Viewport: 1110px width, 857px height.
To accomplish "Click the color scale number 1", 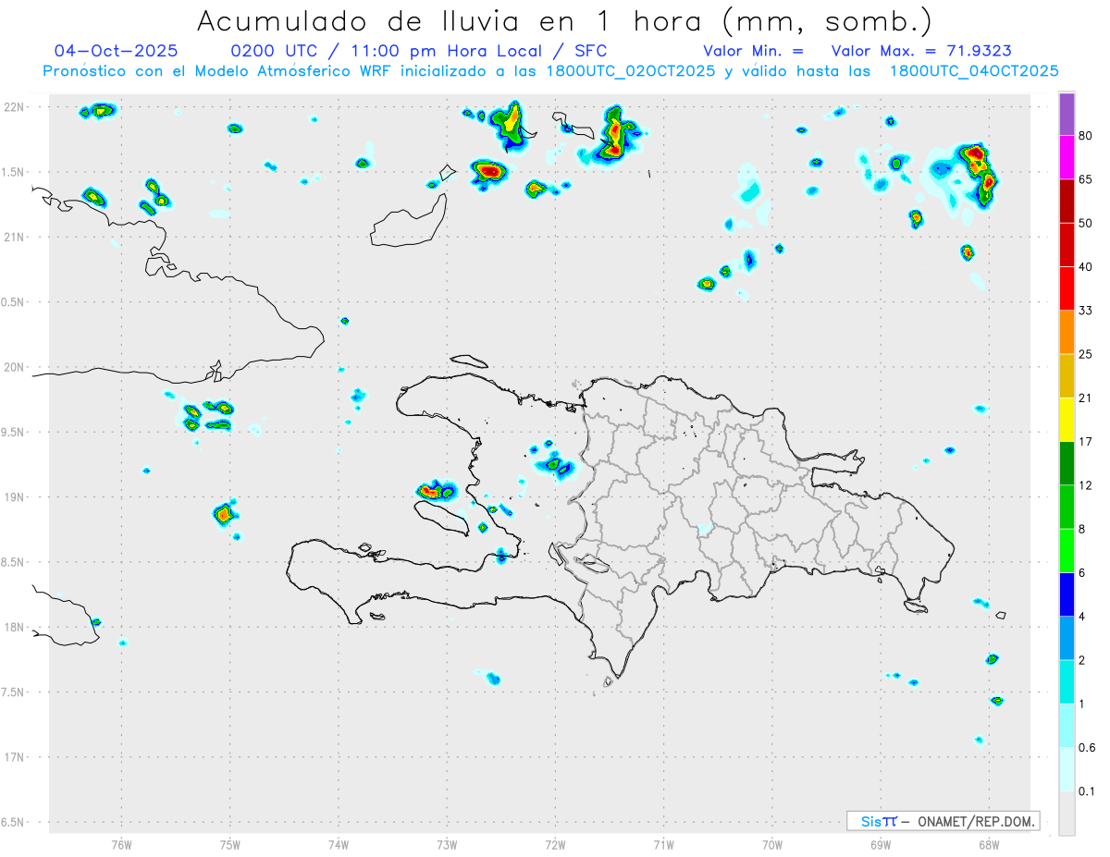I will click(1082, 703).
